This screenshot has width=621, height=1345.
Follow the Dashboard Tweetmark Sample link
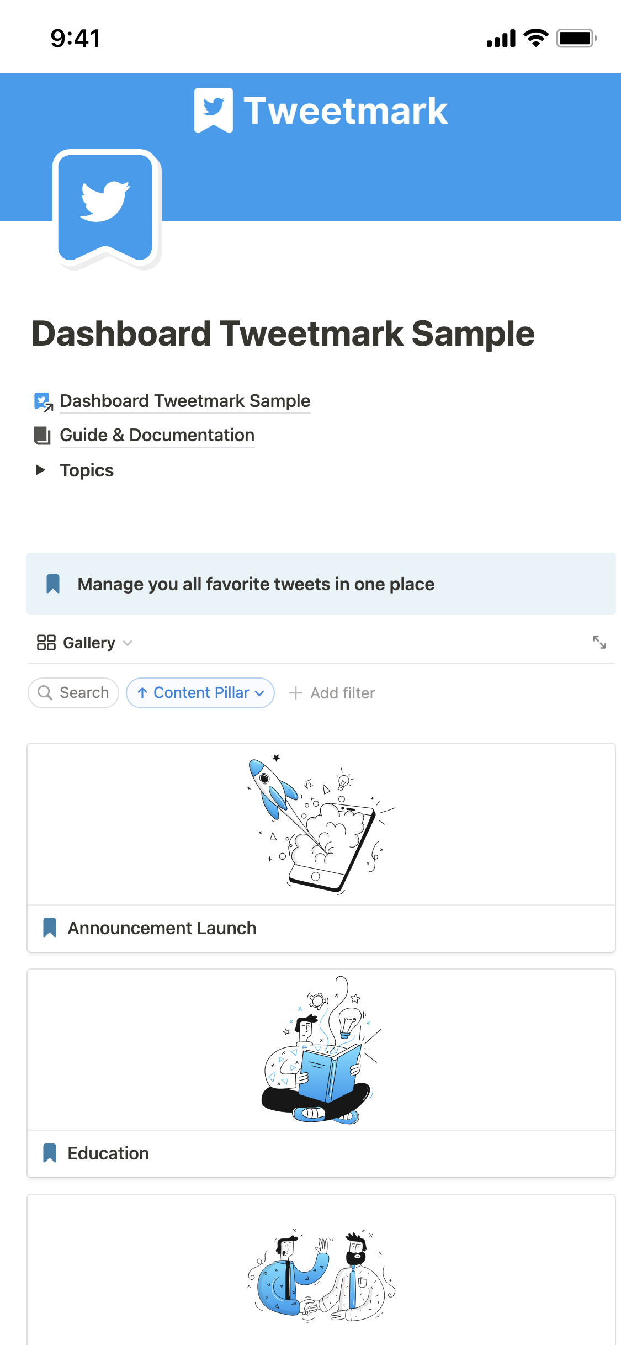coord(184,401)
